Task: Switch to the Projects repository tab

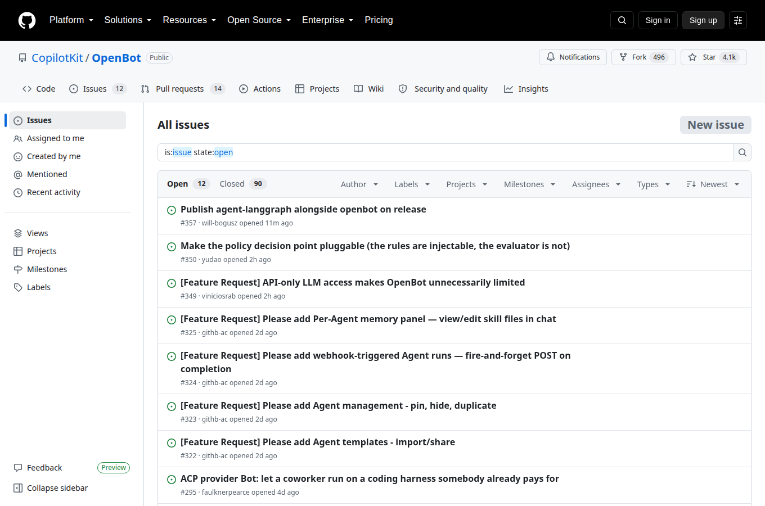Action: pos(317,89)
